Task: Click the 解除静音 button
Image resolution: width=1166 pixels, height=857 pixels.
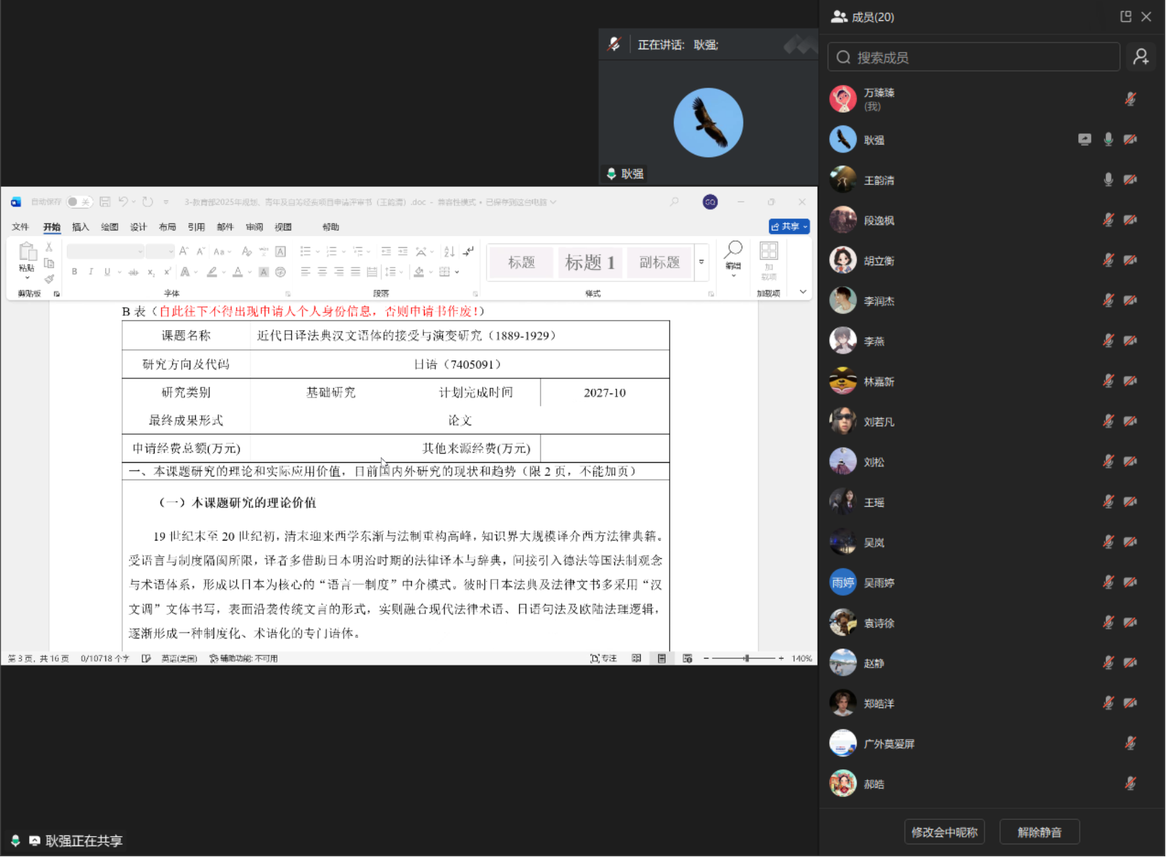Action: (x=1039, y=832)
